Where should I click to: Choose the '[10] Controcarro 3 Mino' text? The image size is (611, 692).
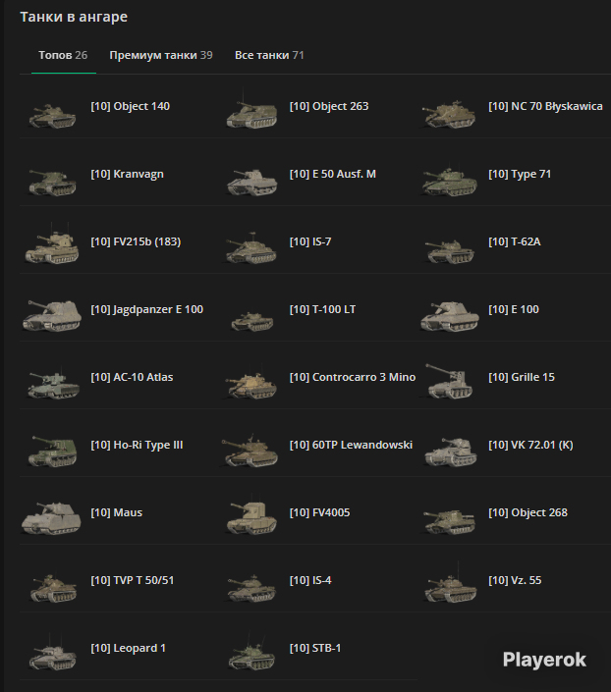pos(353,377)
